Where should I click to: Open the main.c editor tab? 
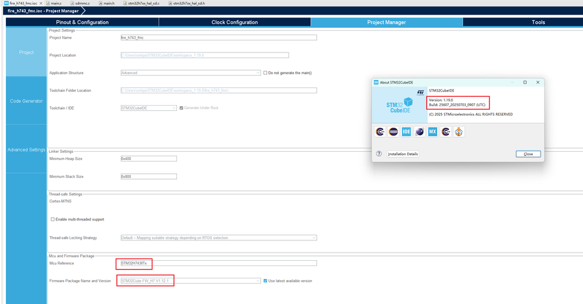tap(54, 3)
